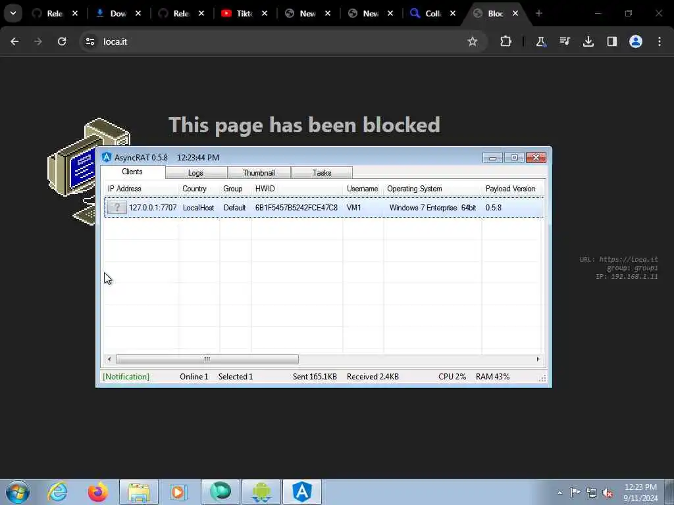674x505 pixels.
Task: Open media controls icon in Chrome toolbar
Action: click(565, 41)
